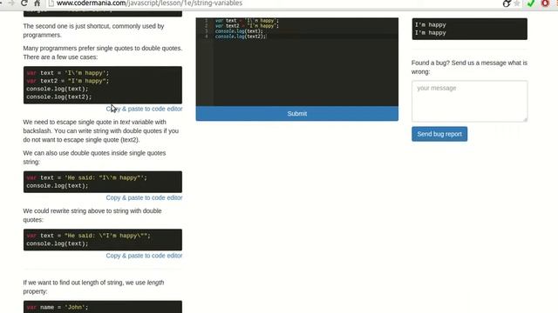Click text 'We can also use double quotes inside'
This screenshot has height=313, width=558.
94,157
